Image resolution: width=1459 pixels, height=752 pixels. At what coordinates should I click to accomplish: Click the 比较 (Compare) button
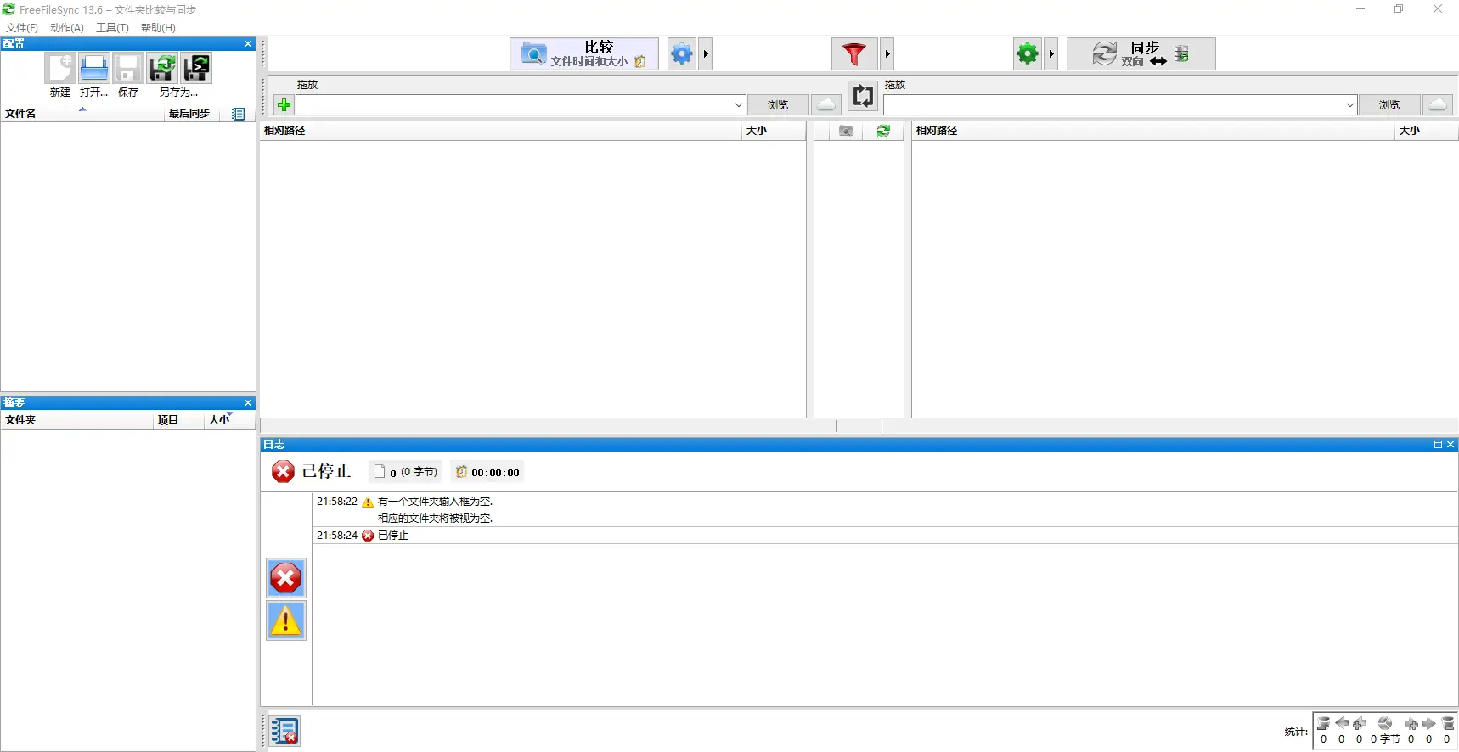(x=583, y=54)
